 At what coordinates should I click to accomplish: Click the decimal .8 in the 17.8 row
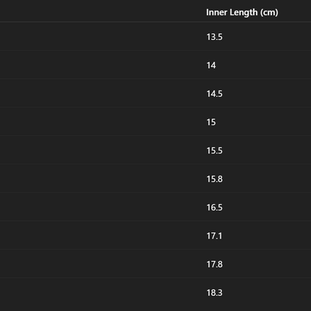219,265
